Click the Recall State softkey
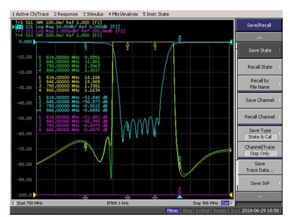Image resolution: width=288 pixels, height=217 pixels. [x=260, y=67]
